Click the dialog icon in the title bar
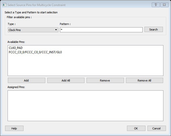 pos(4,5)
